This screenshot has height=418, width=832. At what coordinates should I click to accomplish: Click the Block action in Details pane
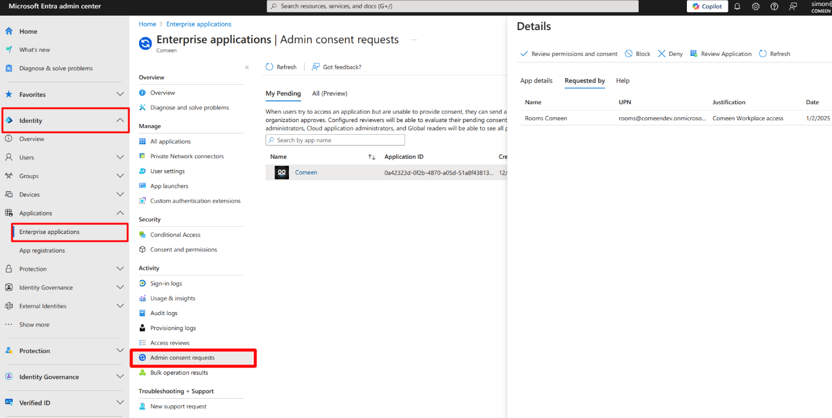638,54
